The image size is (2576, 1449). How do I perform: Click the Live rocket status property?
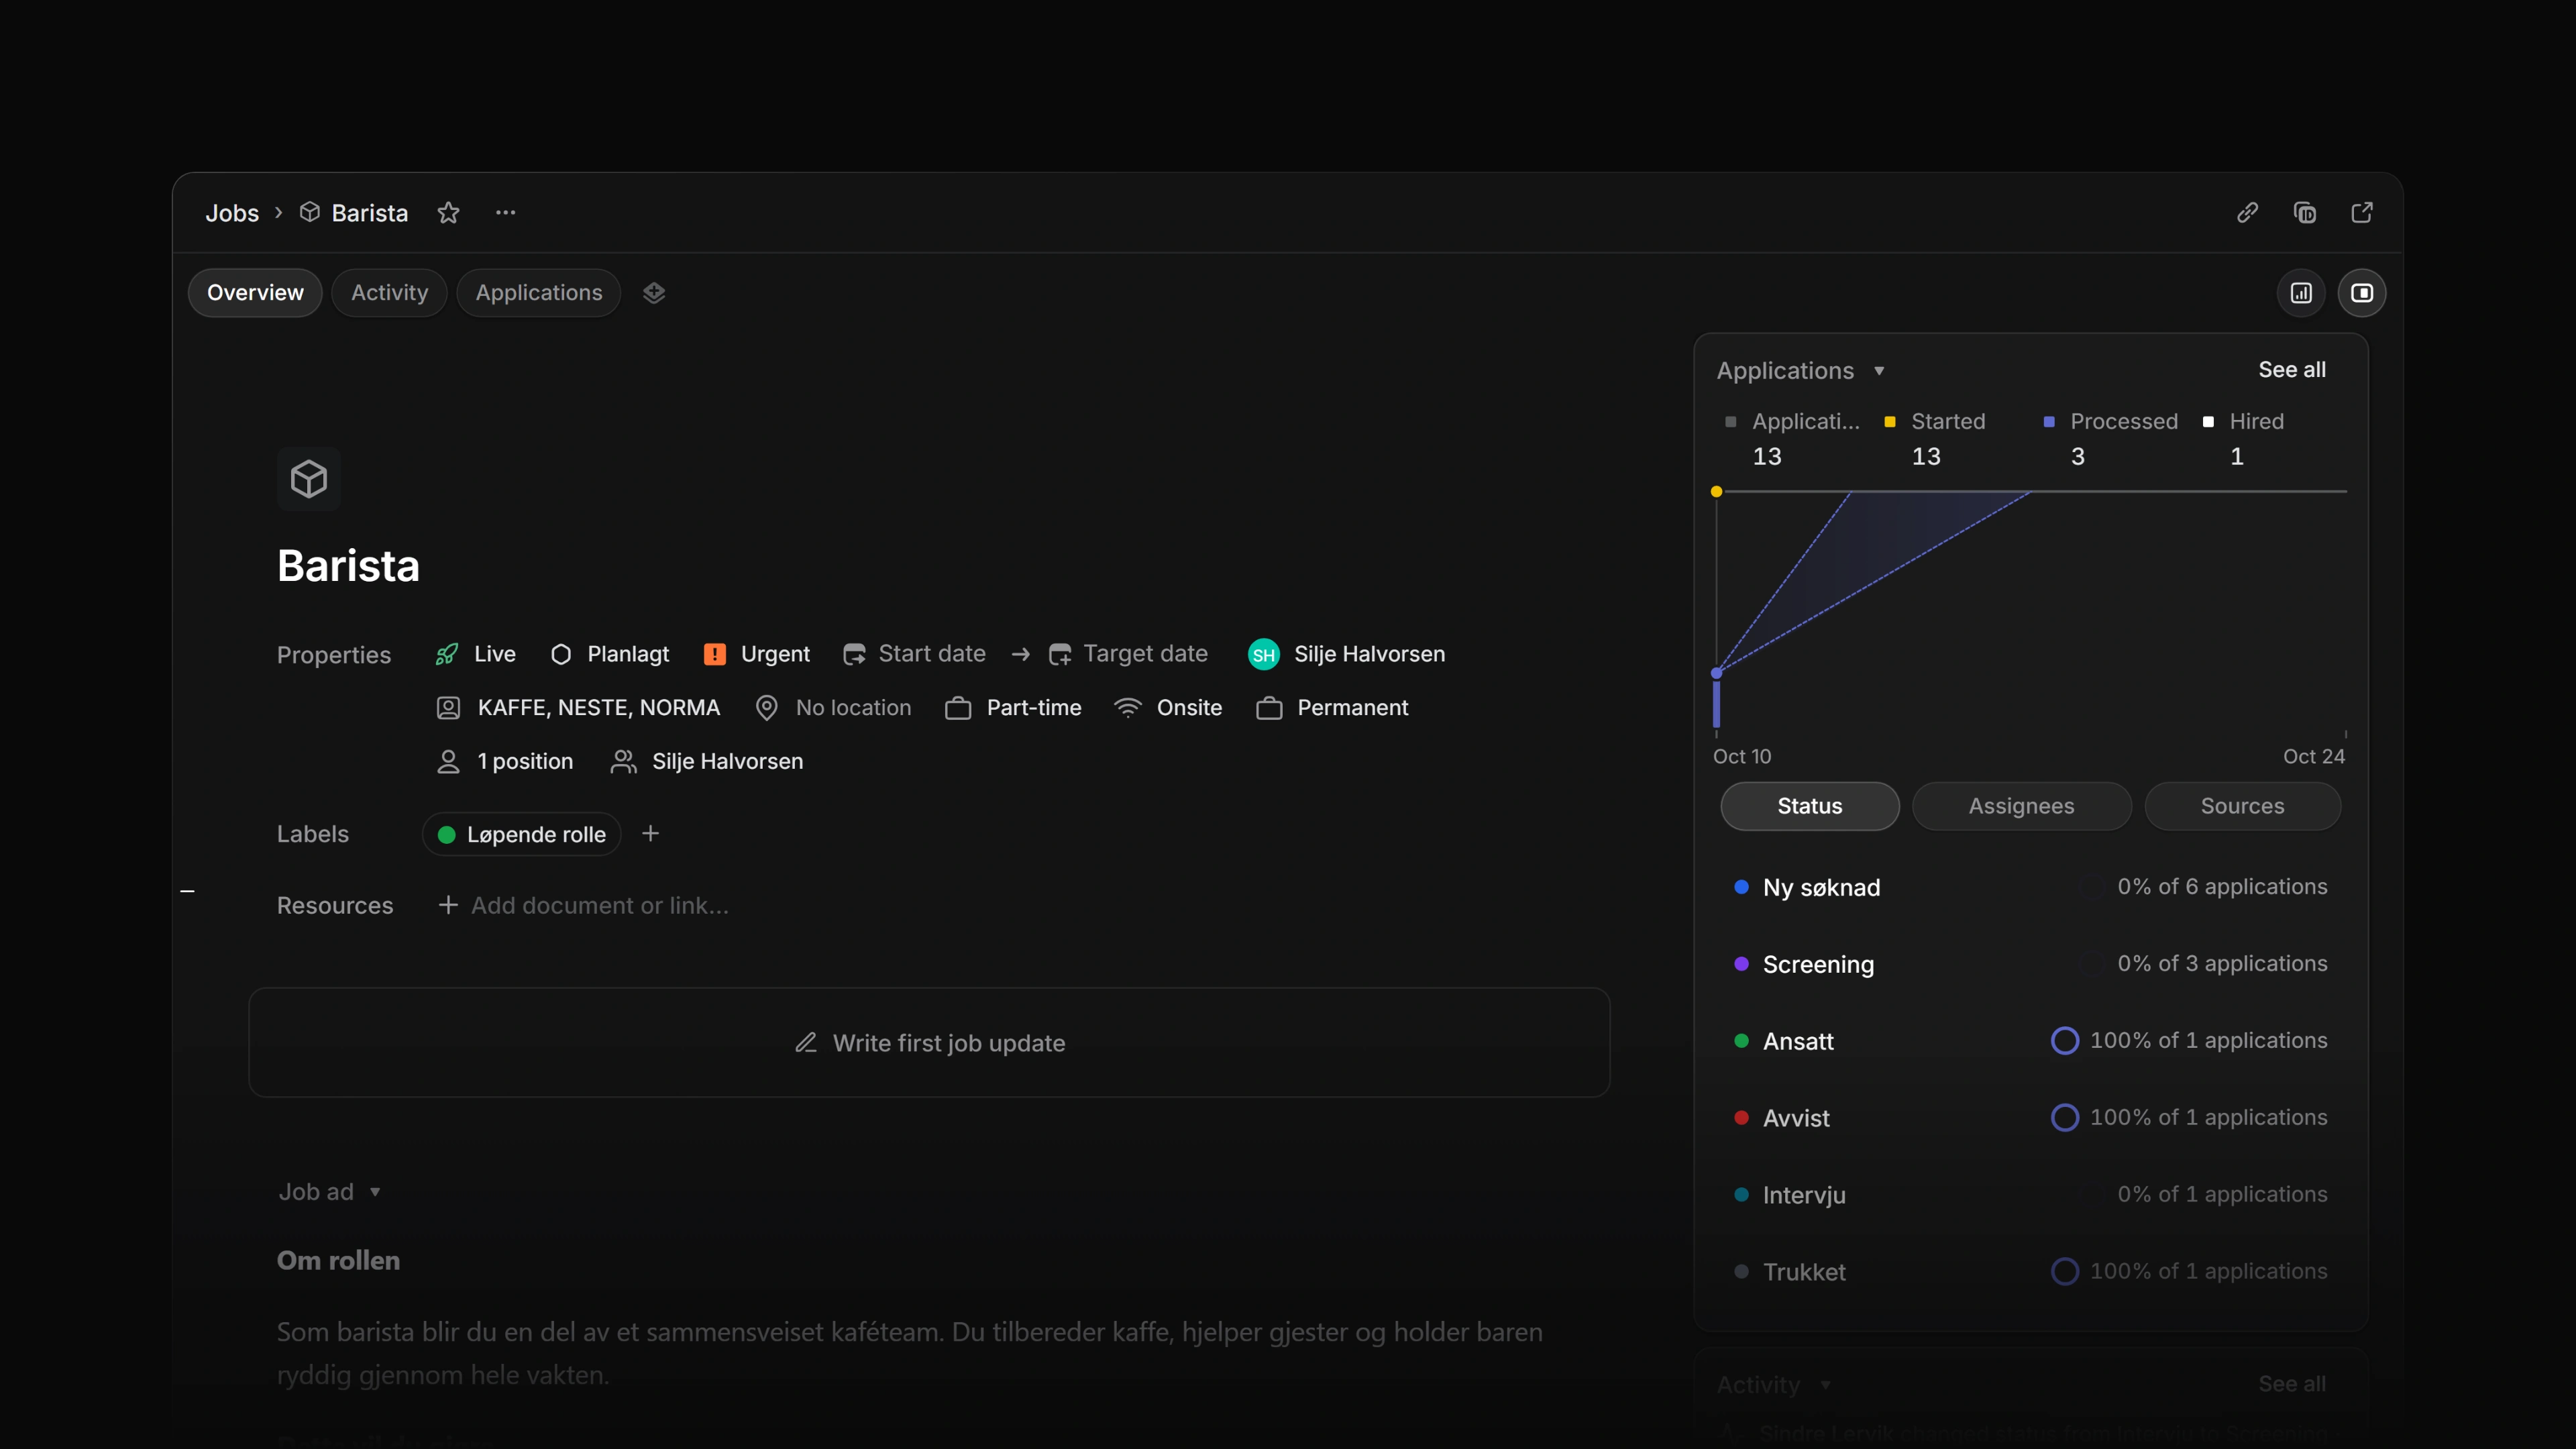[476, 654]
